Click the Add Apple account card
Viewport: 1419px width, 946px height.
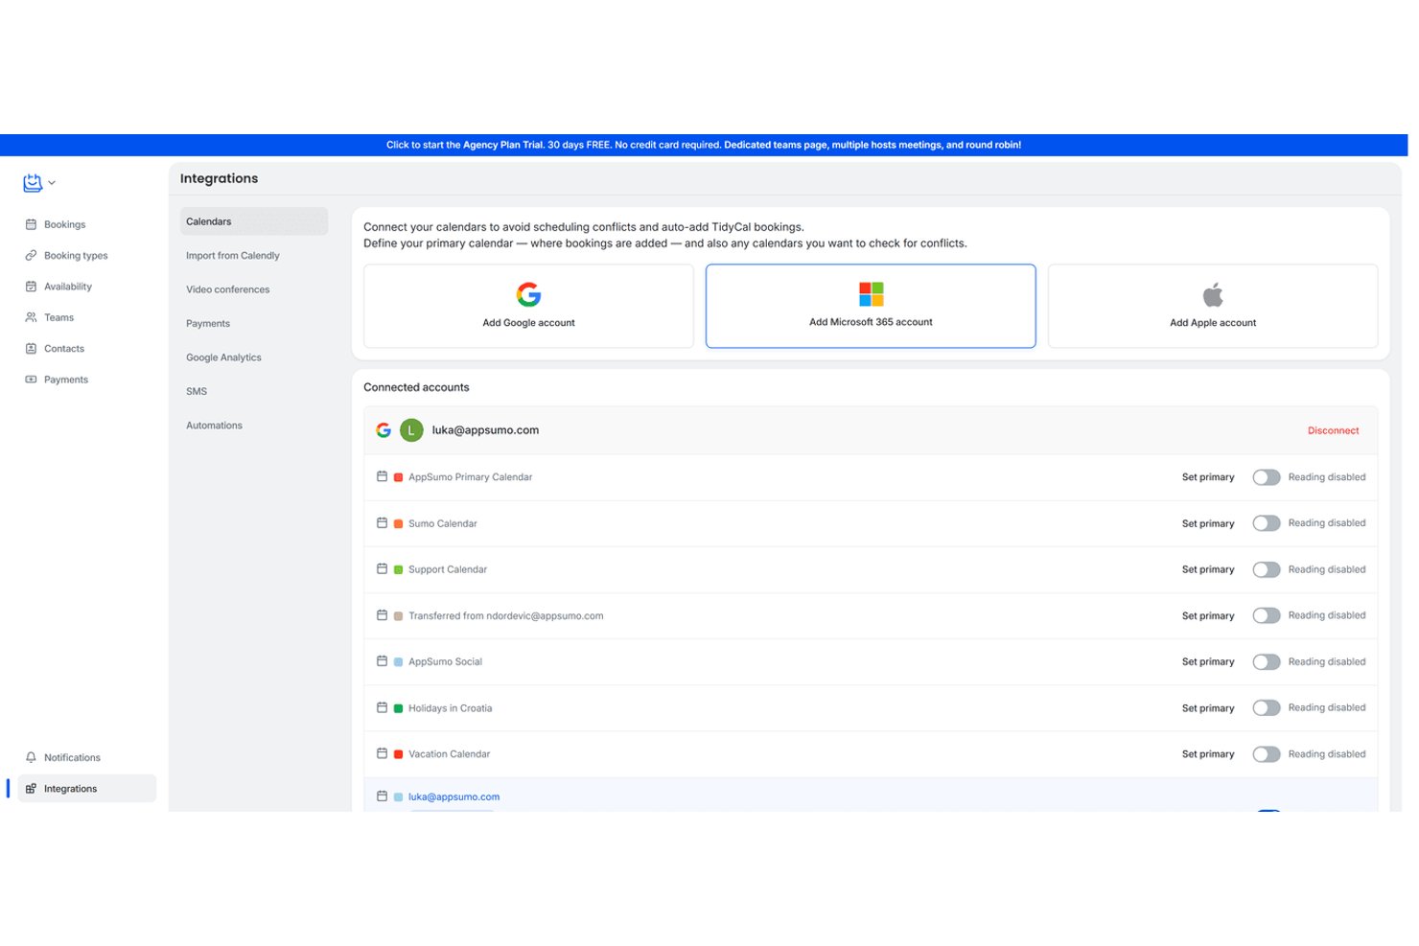click(x=1213, y=306)
